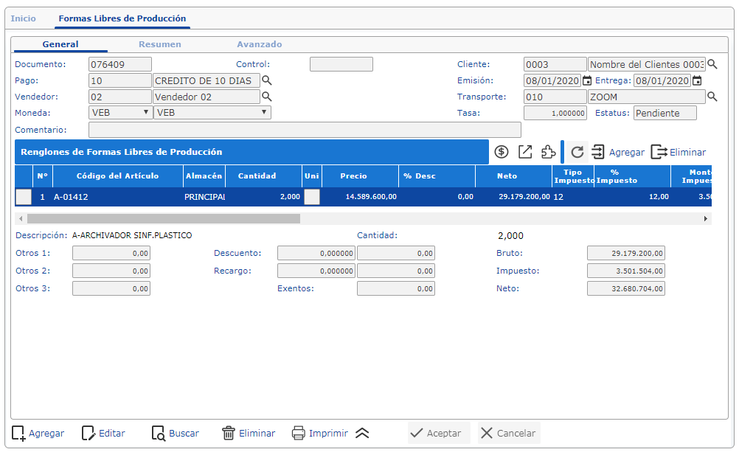The width and height of the screenshot is (739, 455).
Task: Click the export arrow icon in toolbar
Action: 525,152
